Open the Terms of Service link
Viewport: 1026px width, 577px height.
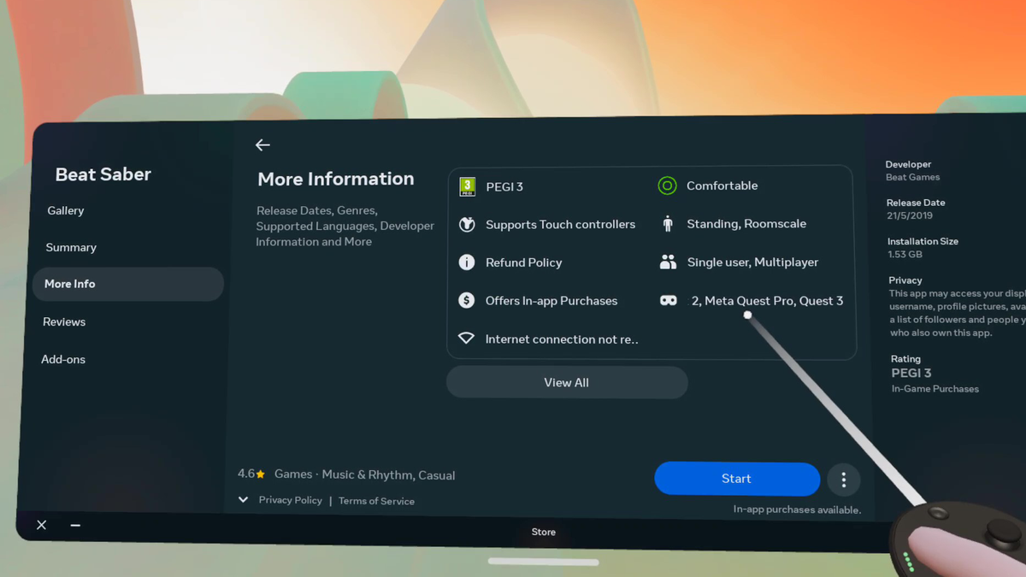(x=376, y=500)
